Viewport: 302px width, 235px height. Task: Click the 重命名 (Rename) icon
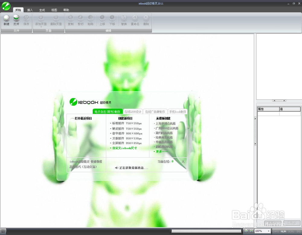135,18
